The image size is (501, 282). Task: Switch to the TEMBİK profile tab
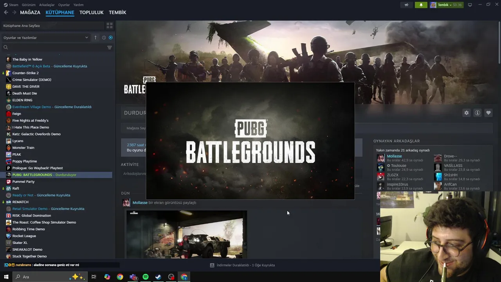coord(117,13)
